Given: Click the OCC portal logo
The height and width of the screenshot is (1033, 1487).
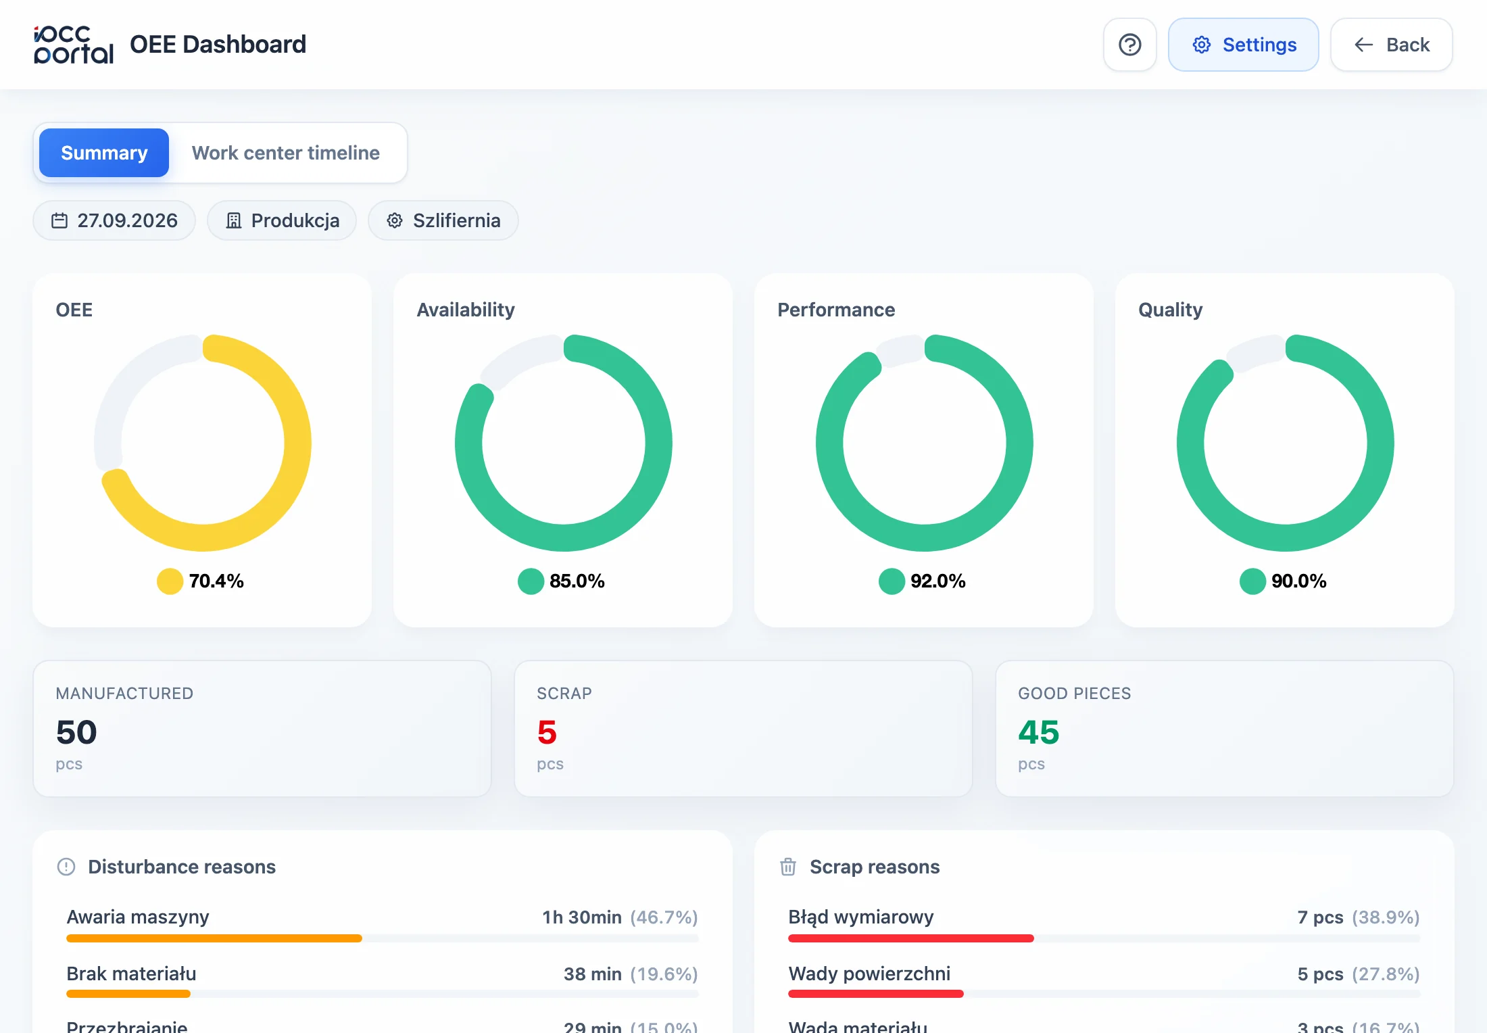Looking at the screenshot, I should pyautogui.click(x=73, y=45).
